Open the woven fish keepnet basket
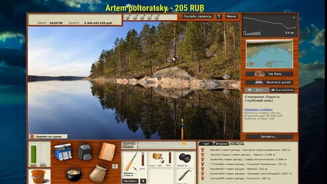The image size is (327, 184). click(98, 173)
